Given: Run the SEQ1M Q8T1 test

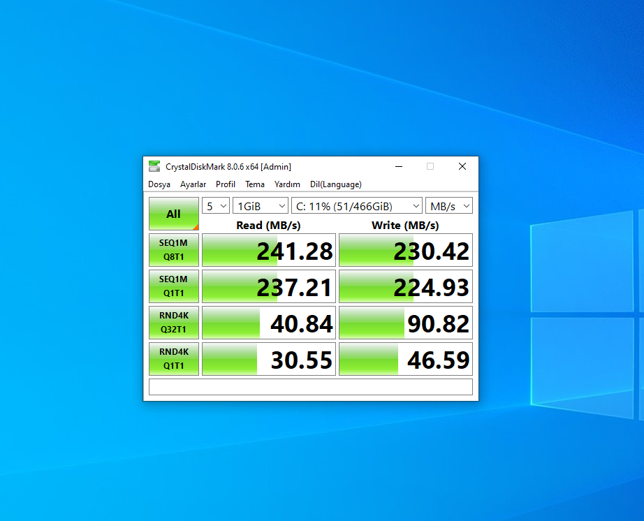Looking at the screenshot, I should [x=174, y=250].
